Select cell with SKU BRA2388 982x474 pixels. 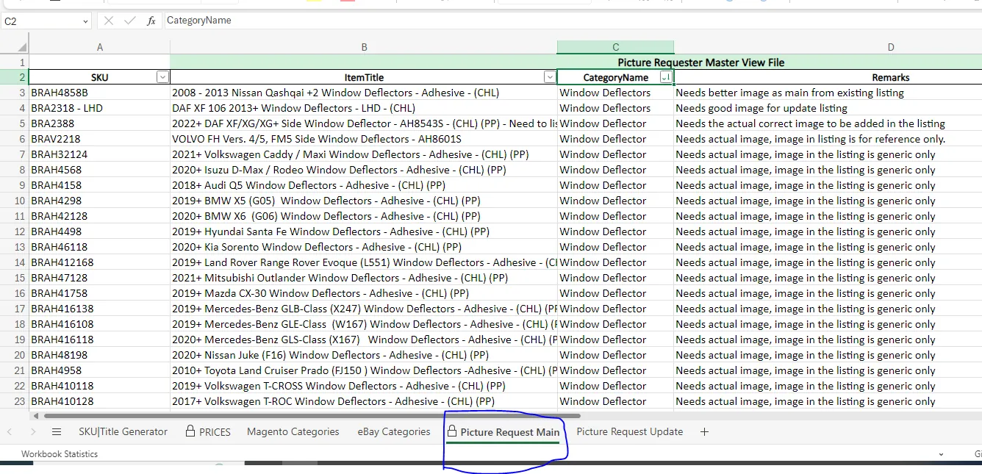99,123
